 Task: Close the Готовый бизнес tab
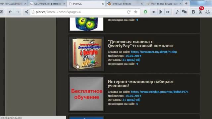[x=142, y=4]
